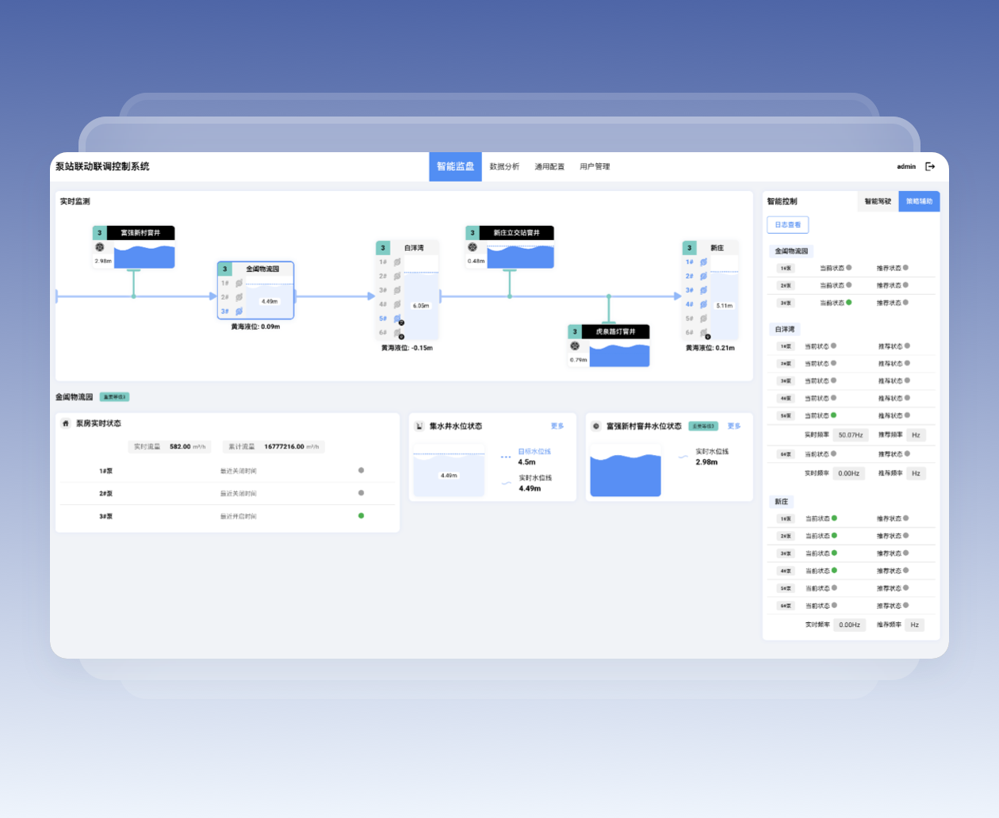The image size is (999, 818).
Task: Click the 日志查看 button
Action: pos(787,225)
